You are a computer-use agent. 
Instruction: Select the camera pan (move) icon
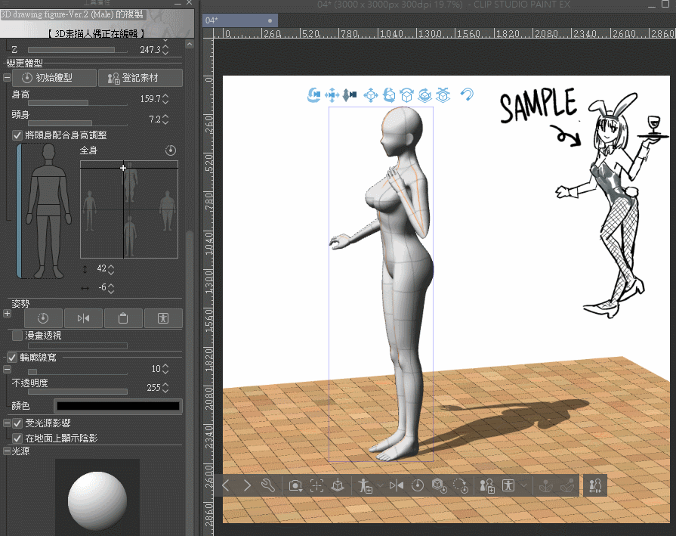(332, 94)
